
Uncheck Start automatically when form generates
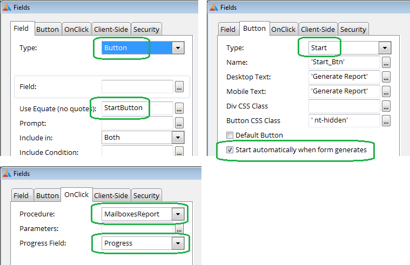click(x=230, y=150)
